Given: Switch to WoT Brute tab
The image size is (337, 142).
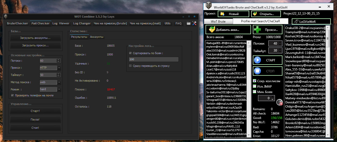Looking at the screenshot, I should click(x=218, y=21).
